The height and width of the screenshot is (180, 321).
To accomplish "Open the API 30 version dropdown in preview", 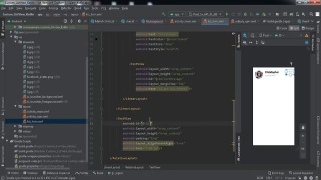I will point(279,35).
